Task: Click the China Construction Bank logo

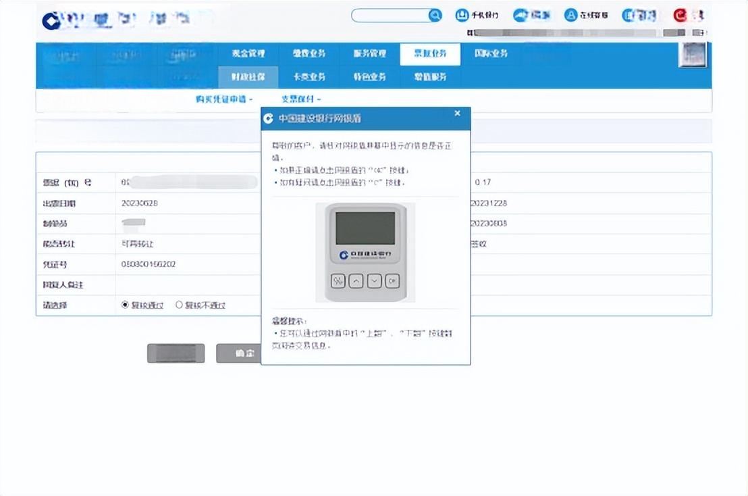Action: point(51,21)
